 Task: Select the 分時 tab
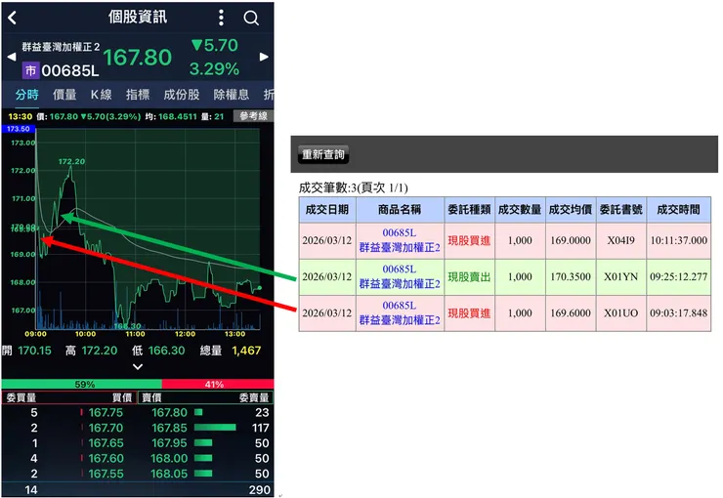26,95
